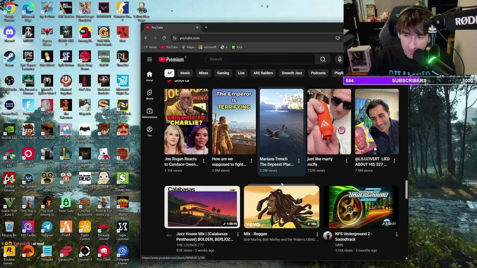The width and height of the screenshot is (477, 268).
Task: Open the NFS Underground 2 Soundtrack title
Action: (354, 237)
